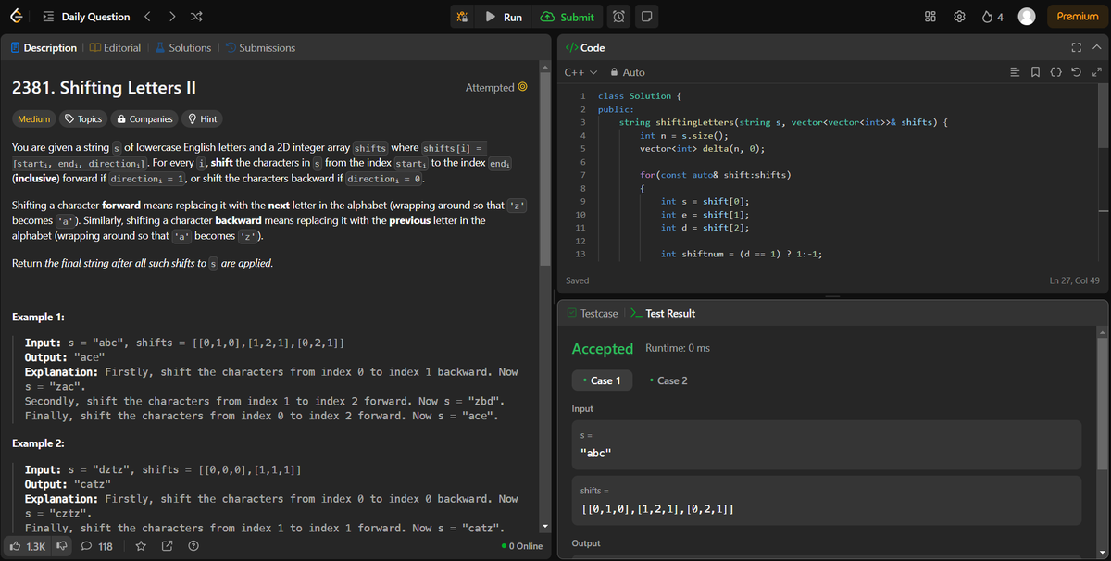Screen dimensions: 1111x561
Task: Submit the solution
Action: point(568,16)
